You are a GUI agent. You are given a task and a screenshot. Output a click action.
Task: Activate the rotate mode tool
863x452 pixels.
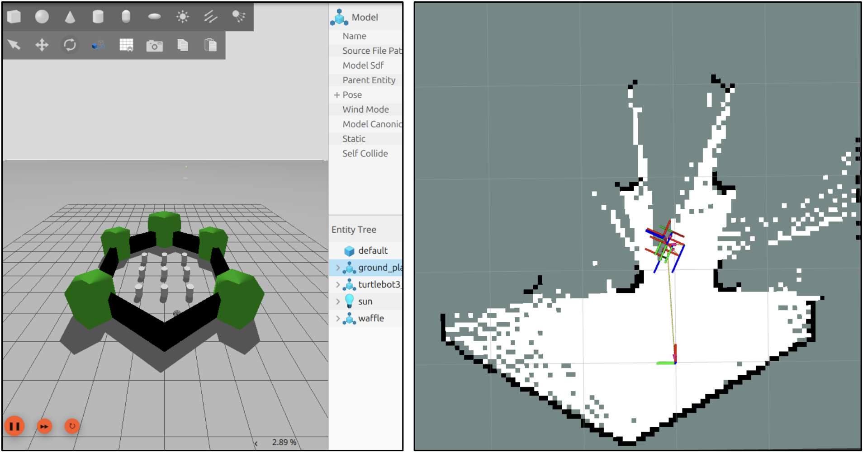[70, 45]
